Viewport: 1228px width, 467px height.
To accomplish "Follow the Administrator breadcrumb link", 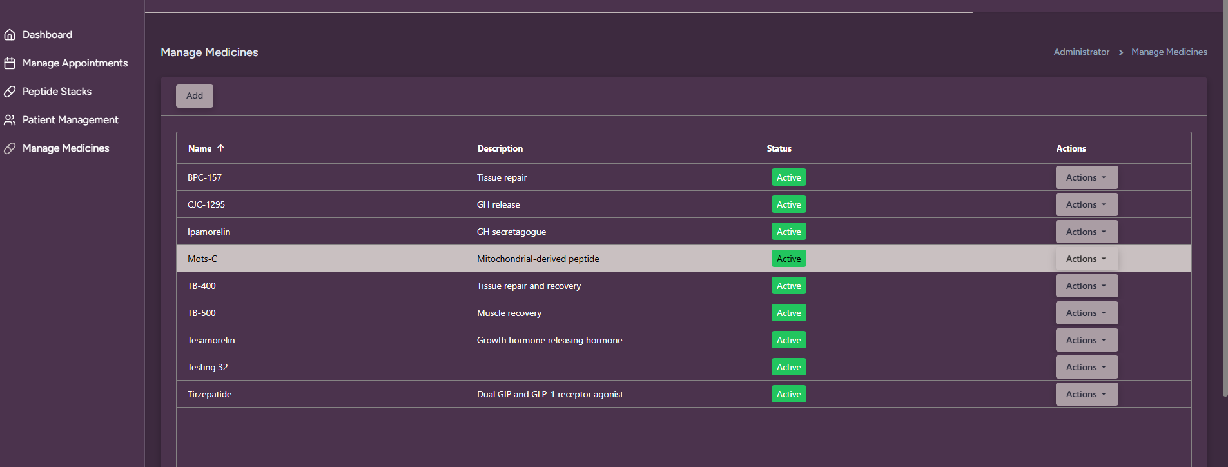I will (1081, 52).
